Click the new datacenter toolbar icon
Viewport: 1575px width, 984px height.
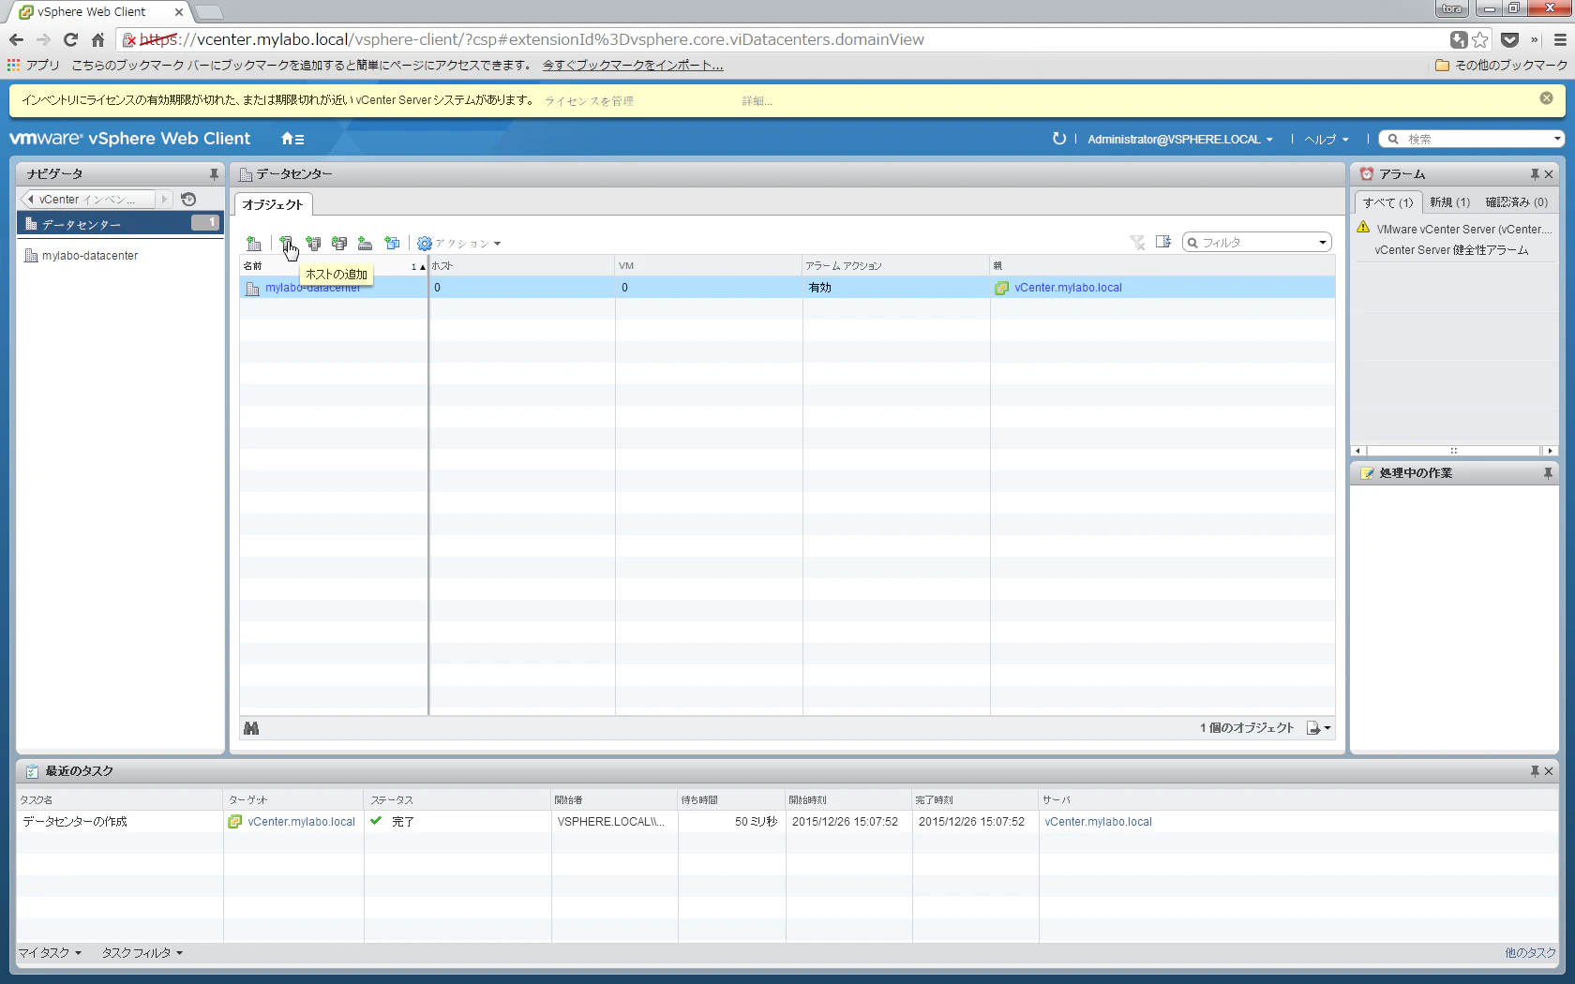(253, 244)
